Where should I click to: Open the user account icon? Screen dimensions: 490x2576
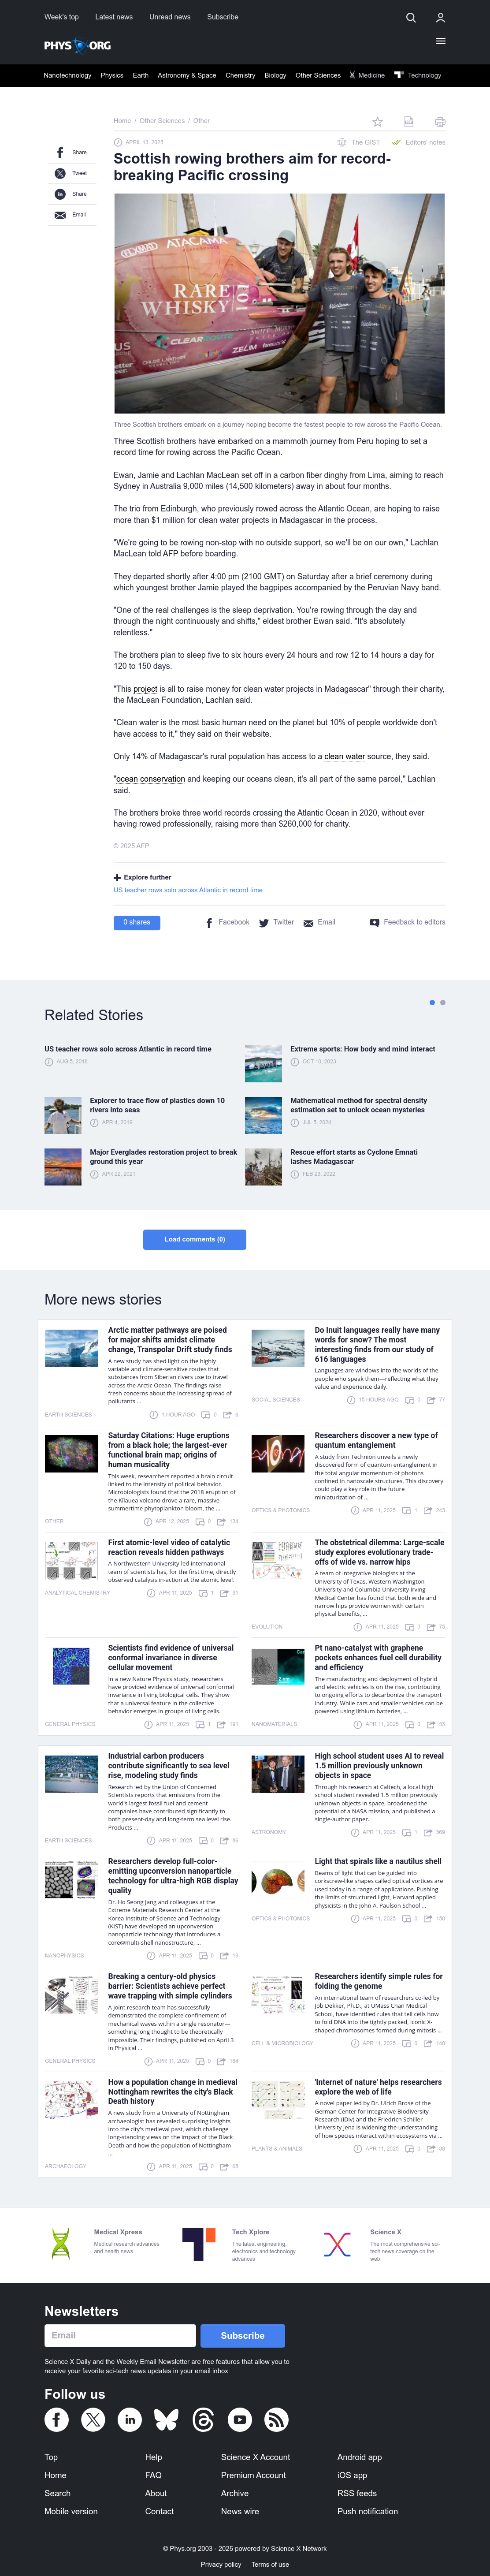[x=440, y=18]
